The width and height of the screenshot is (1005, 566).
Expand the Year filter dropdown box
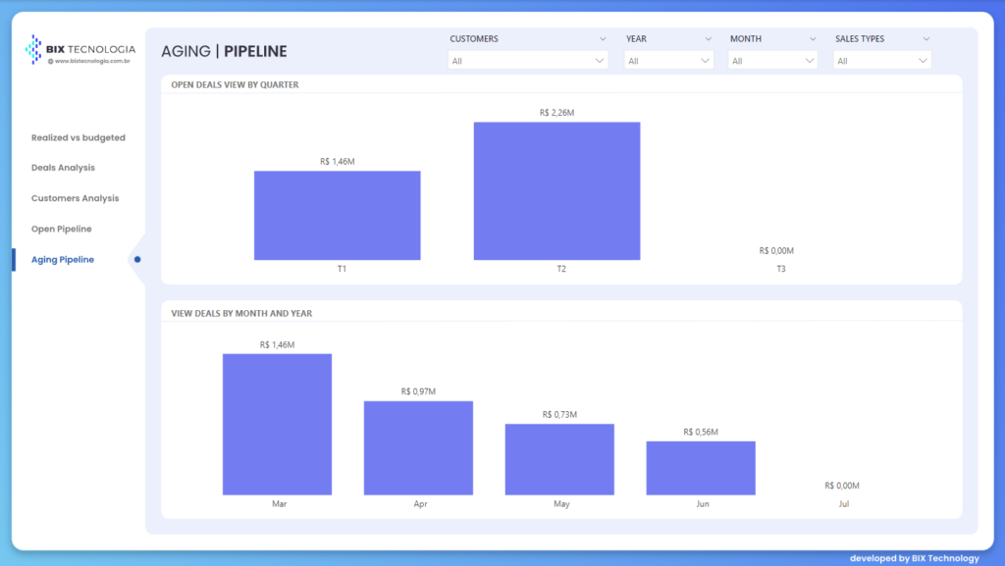668,61
